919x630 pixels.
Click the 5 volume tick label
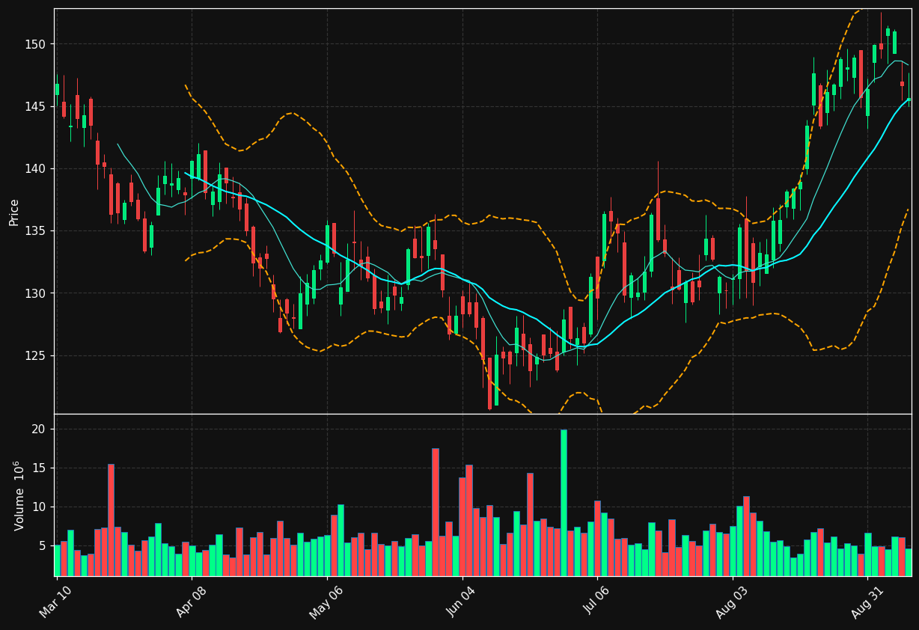42,546
